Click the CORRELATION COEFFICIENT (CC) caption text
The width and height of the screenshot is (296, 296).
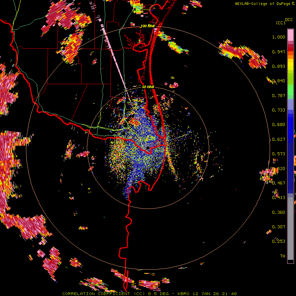point(104,294)
